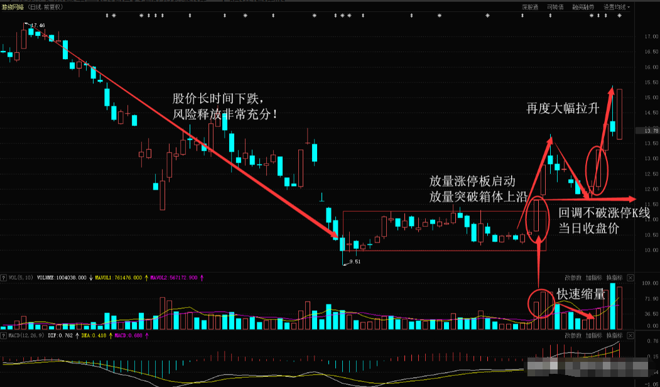Click the 0.76 MACD axis label
Viewport: 660px width, 387px height.
[x=653, y=342]
